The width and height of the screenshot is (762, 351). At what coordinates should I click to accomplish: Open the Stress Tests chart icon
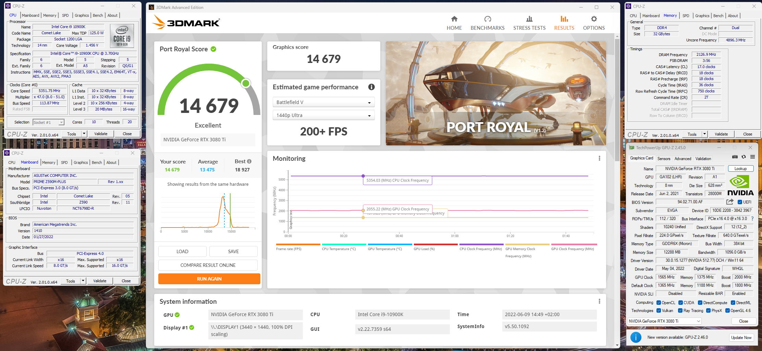pos(529,19)
